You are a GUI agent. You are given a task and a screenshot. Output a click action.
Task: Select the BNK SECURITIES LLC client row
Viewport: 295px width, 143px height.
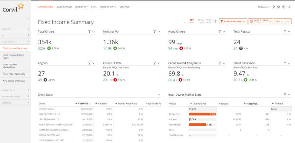click(x=99, y=114)
